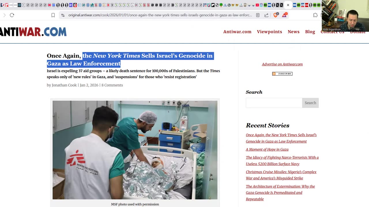Open The Architecture of Extermination story
Image resolution: width=369 pixels, height=207 pixels.
[280, 193]
